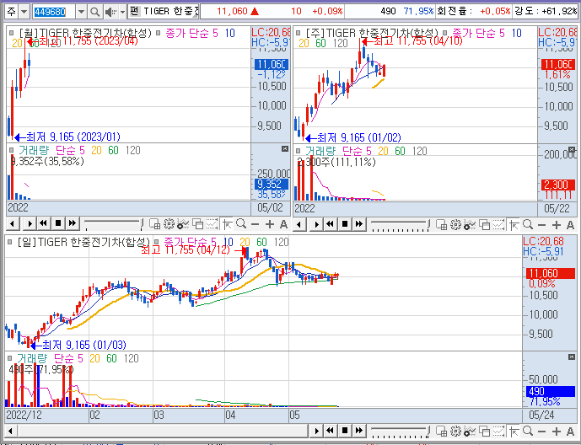The height and width of the screenshot is (445, 581).
Task: Click monthly chart grid layout icon
Action: [154, 223]
